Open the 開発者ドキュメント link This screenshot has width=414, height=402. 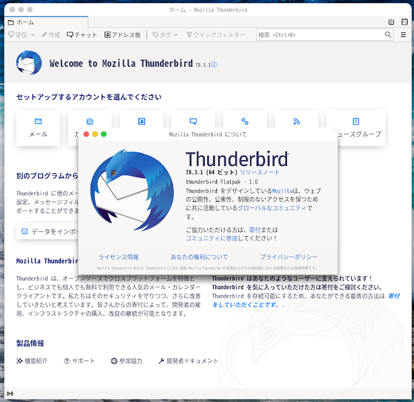188,361
